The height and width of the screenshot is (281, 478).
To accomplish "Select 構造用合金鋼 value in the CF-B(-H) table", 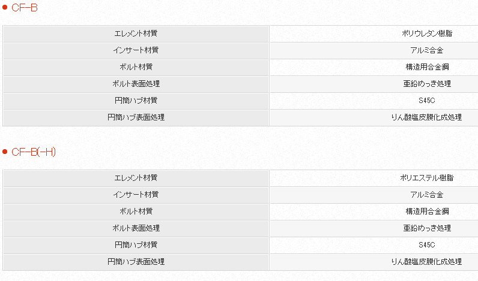I will coord(427,211).
